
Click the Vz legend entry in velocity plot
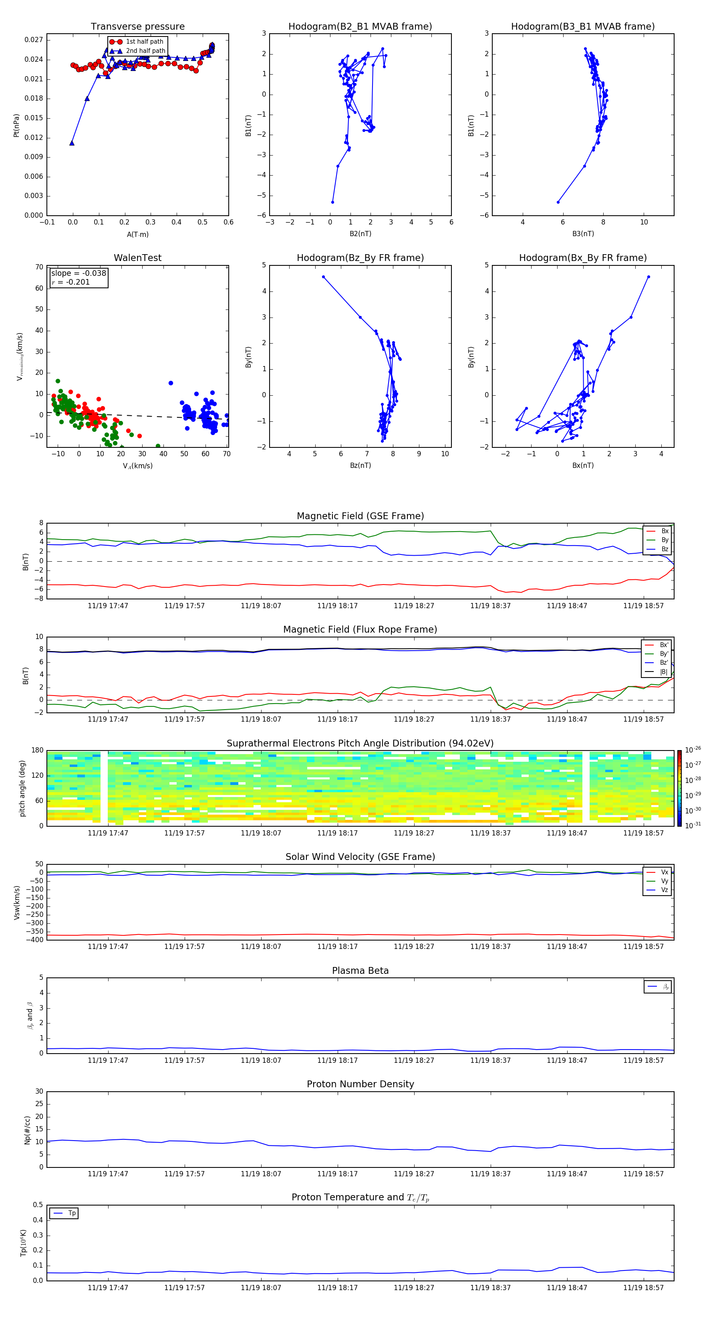pyautogui.click(x=657, y=890)
